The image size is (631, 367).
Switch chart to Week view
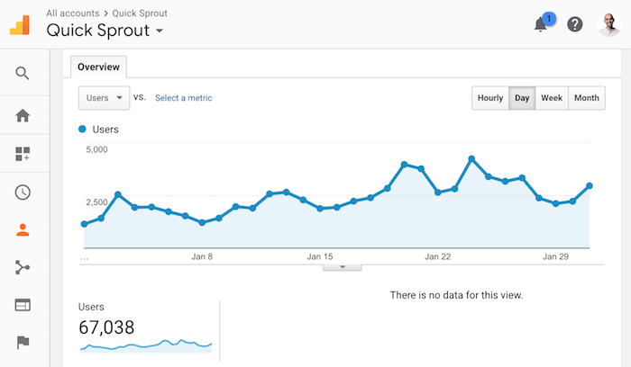[552, 98]
